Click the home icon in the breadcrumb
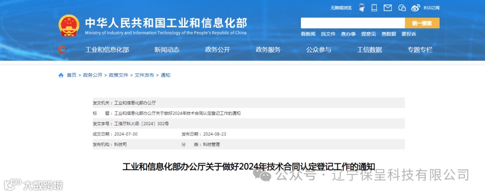 61,75
